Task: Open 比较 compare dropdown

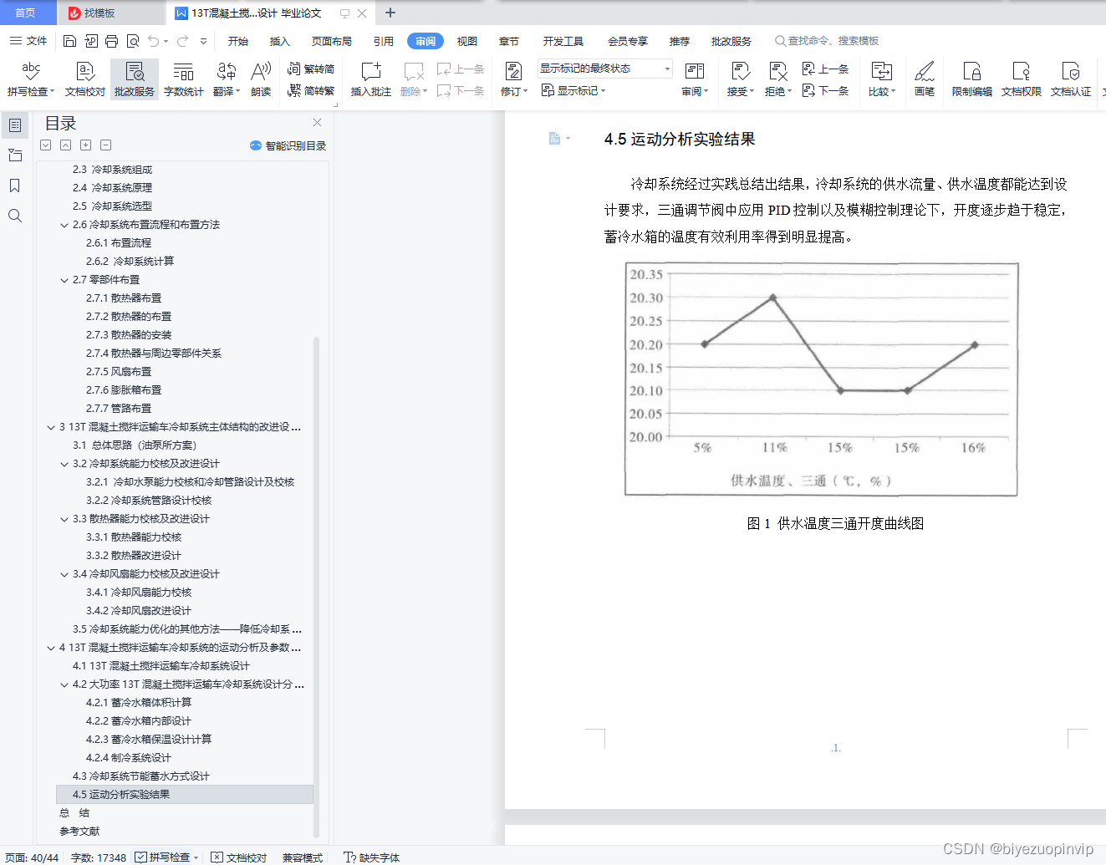Action: click(882, 92)
